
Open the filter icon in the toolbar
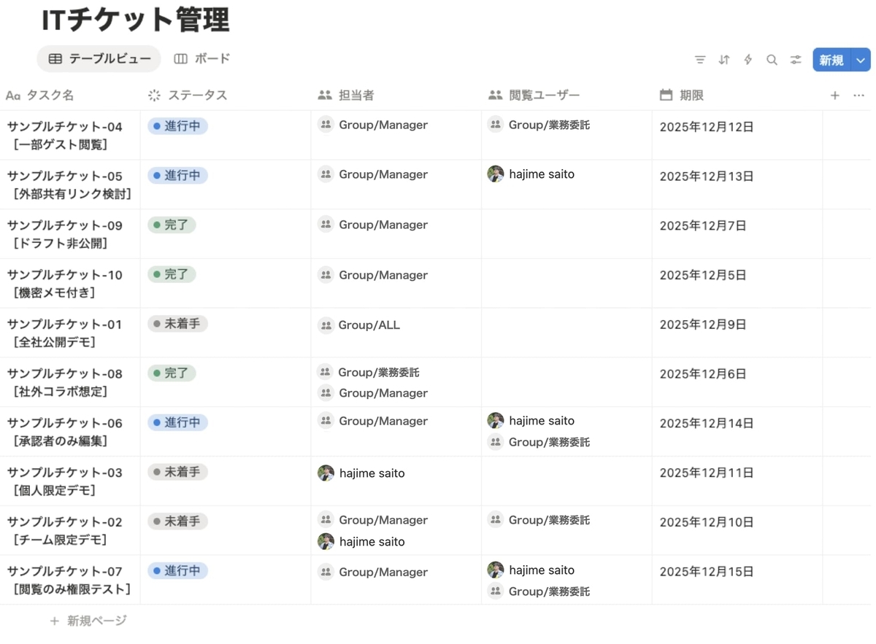699,60
